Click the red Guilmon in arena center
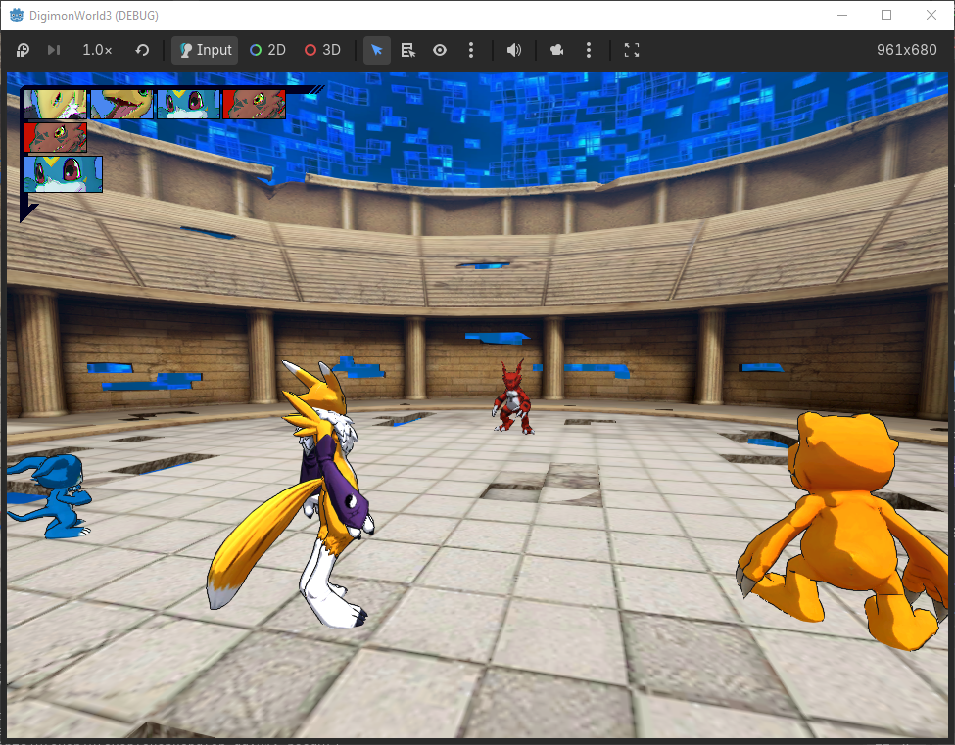The image size is (955, 745). tap(513, 396)
